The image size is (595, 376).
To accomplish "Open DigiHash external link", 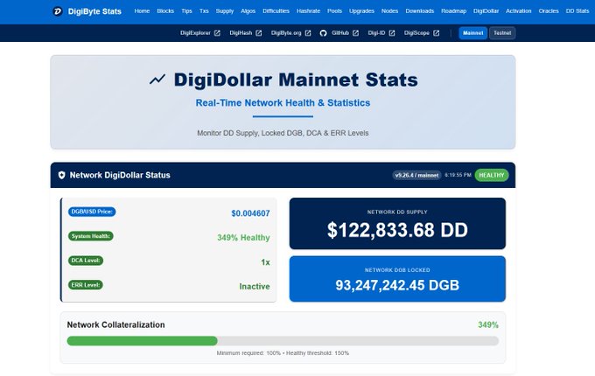I will (x=241, y=33).
